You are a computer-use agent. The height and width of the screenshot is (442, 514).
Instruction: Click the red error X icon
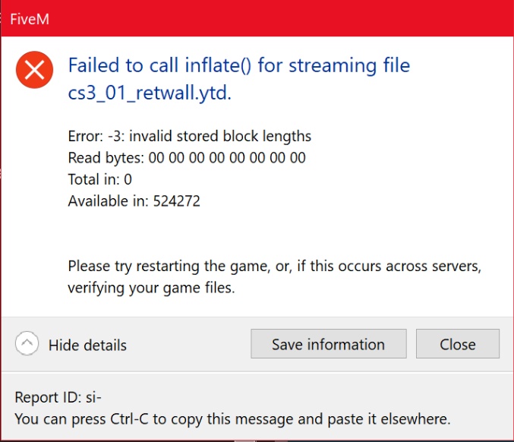point(34,71)
